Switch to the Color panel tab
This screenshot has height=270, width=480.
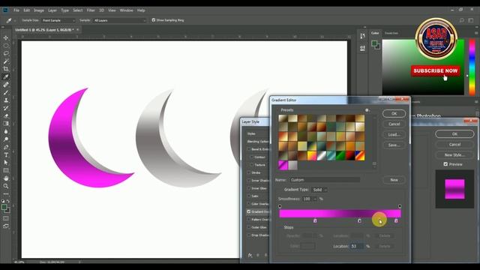(375, 33)
